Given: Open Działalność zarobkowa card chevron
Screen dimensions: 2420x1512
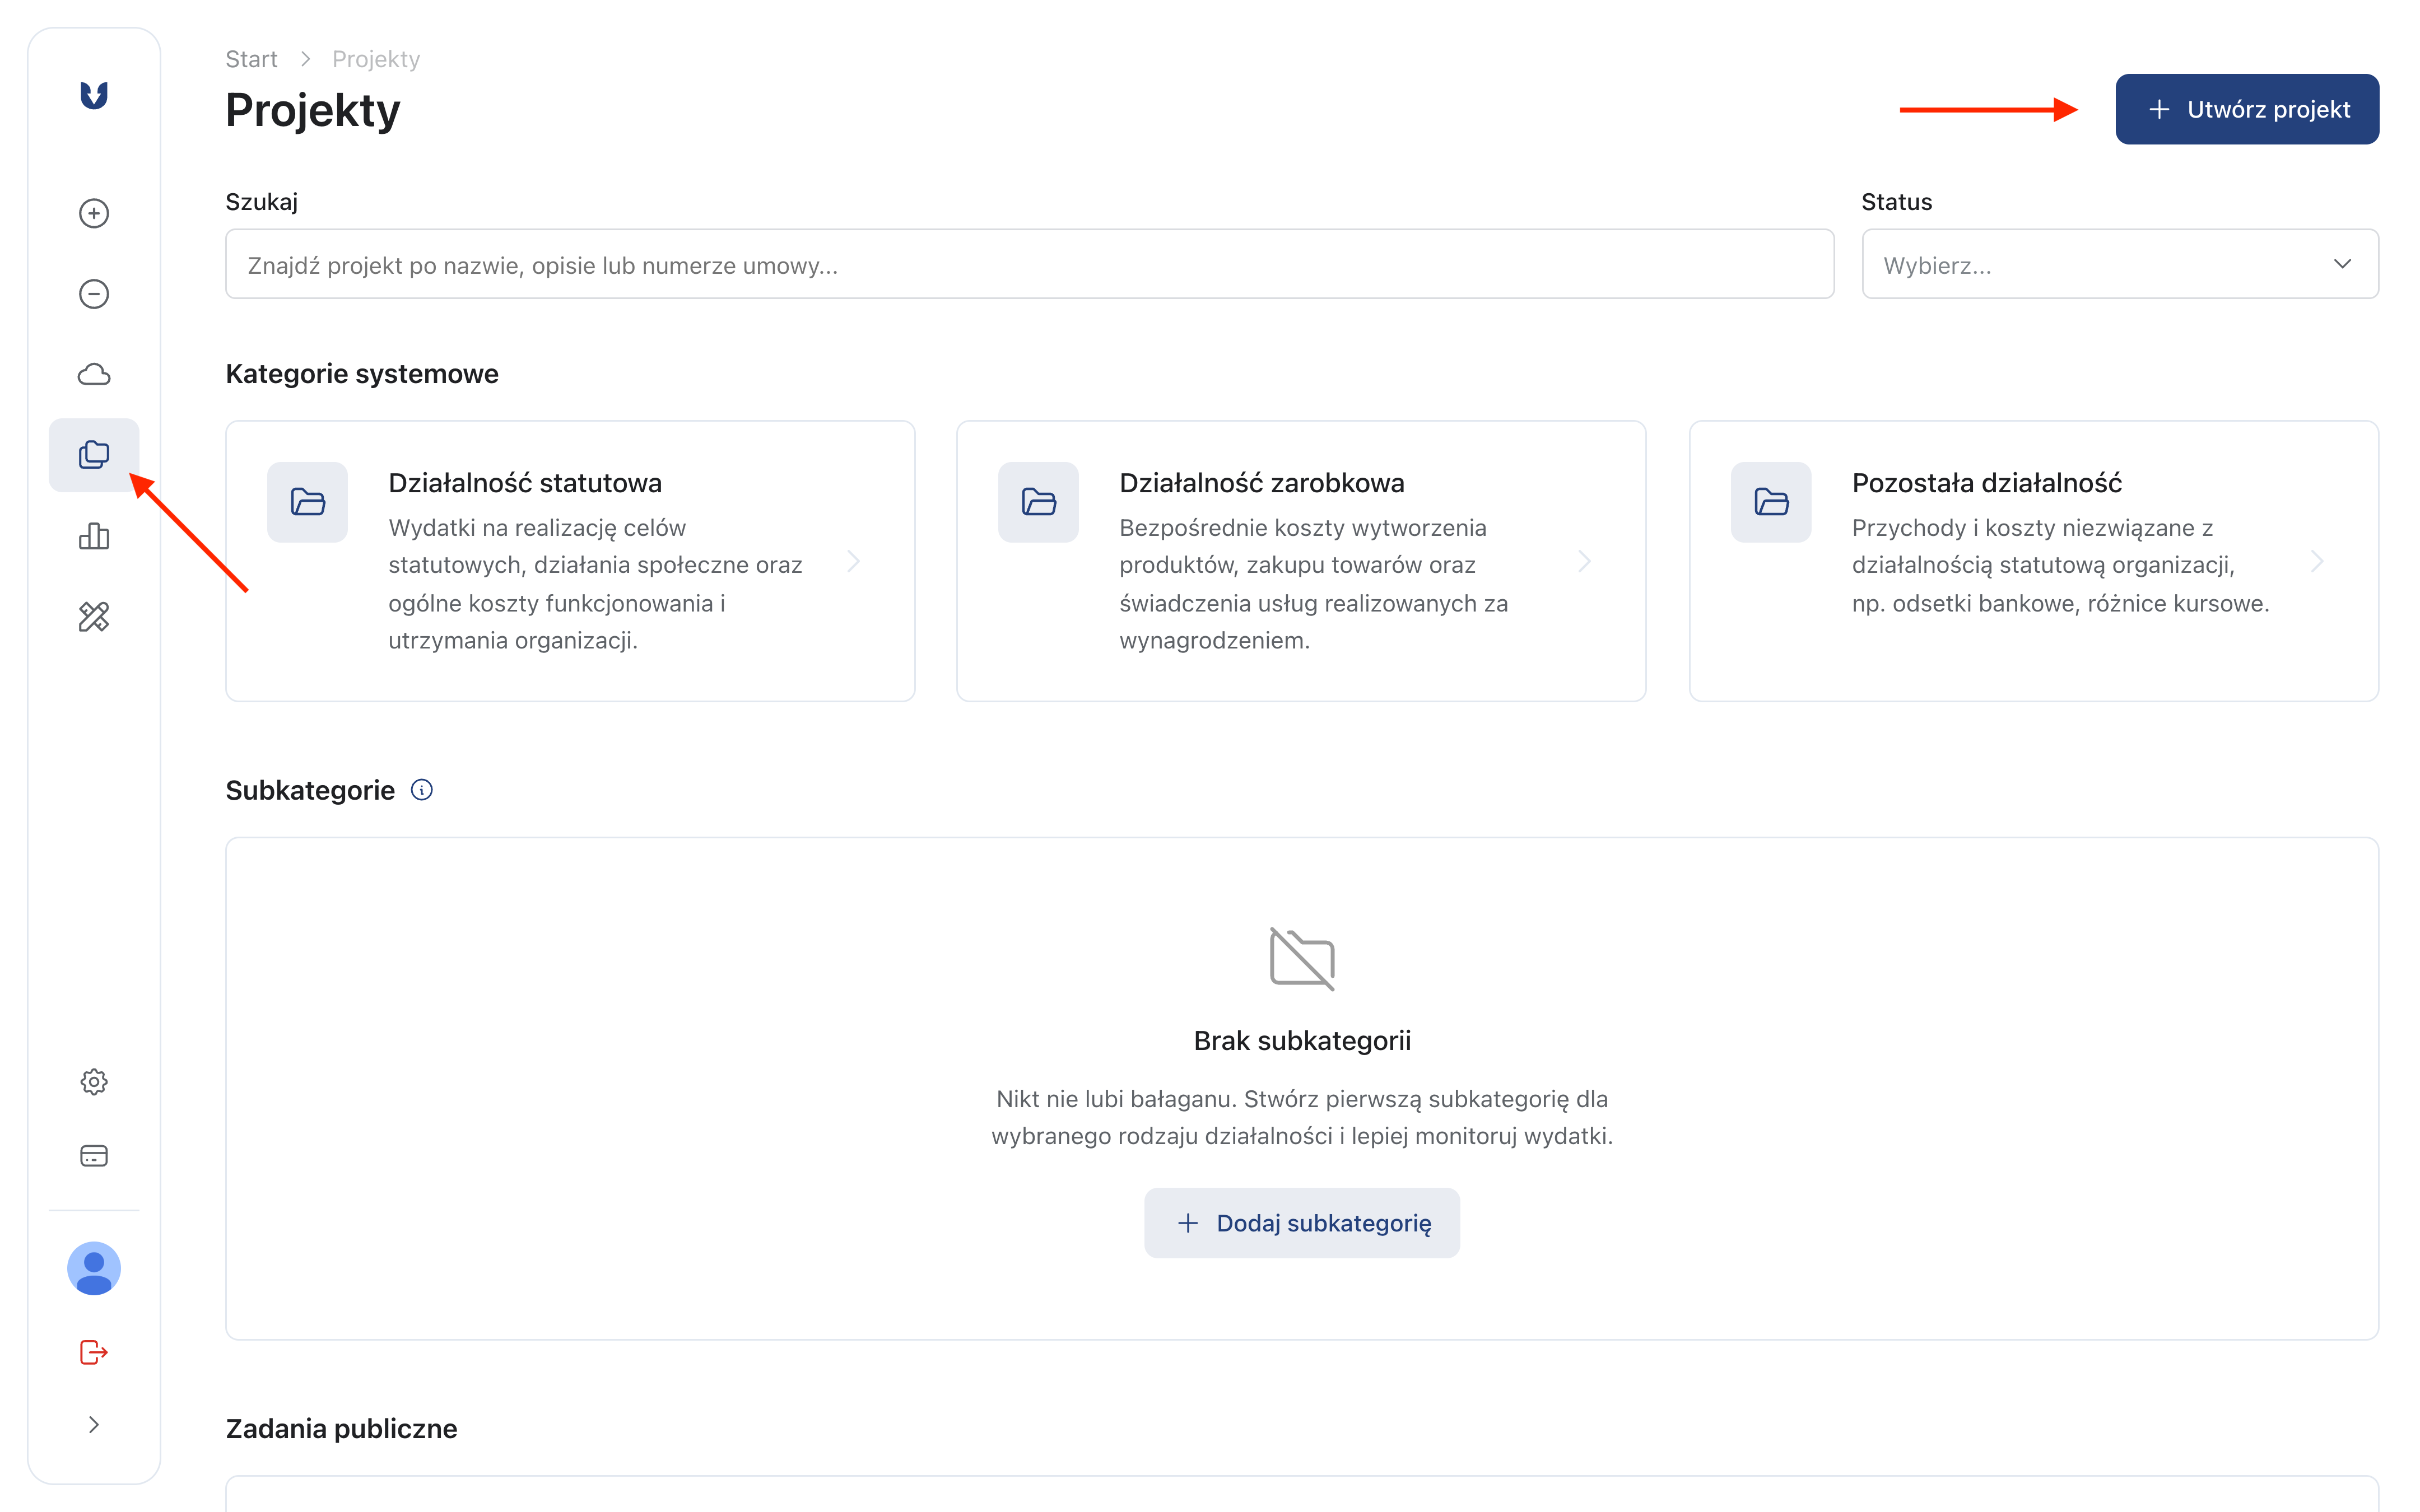Looking at the screenshot, I should pos(1585,561).
